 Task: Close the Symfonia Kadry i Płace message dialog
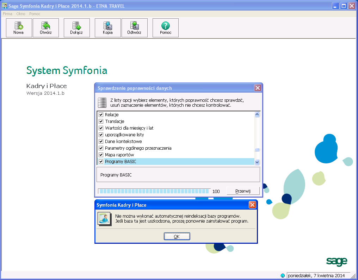252,205
